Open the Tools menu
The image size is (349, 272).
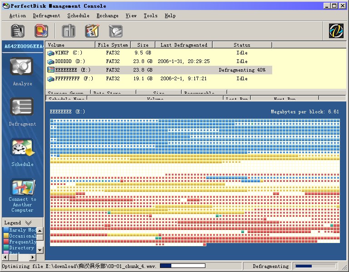[x=150, y=15]
